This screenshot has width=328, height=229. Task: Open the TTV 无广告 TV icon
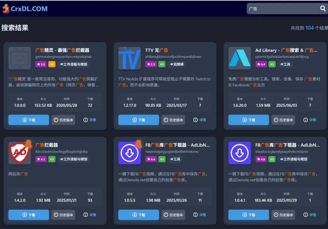click(x=129, y=58)
